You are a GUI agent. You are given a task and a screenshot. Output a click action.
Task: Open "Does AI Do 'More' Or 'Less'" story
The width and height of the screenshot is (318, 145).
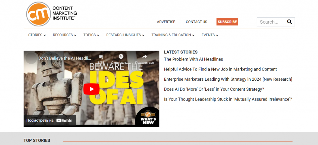point(214,89)
